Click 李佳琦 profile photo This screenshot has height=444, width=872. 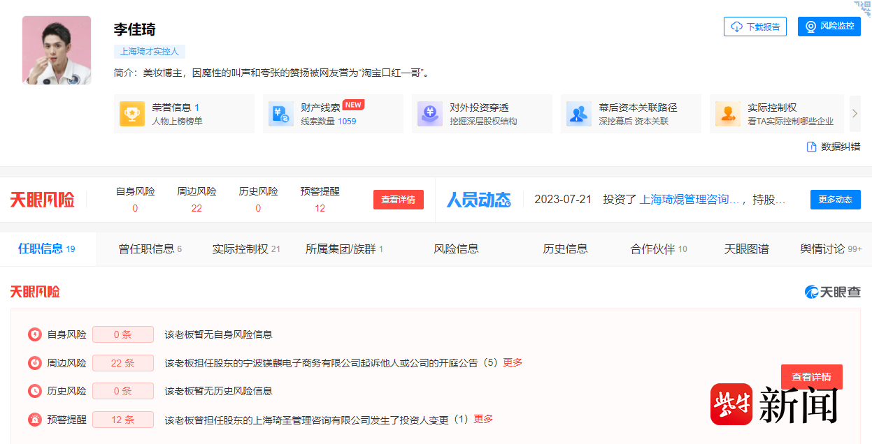[x=57, y=50]
